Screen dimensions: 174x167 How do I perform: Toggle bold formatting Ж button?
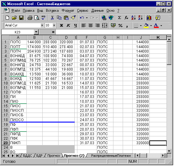click(x=61, y=26)
